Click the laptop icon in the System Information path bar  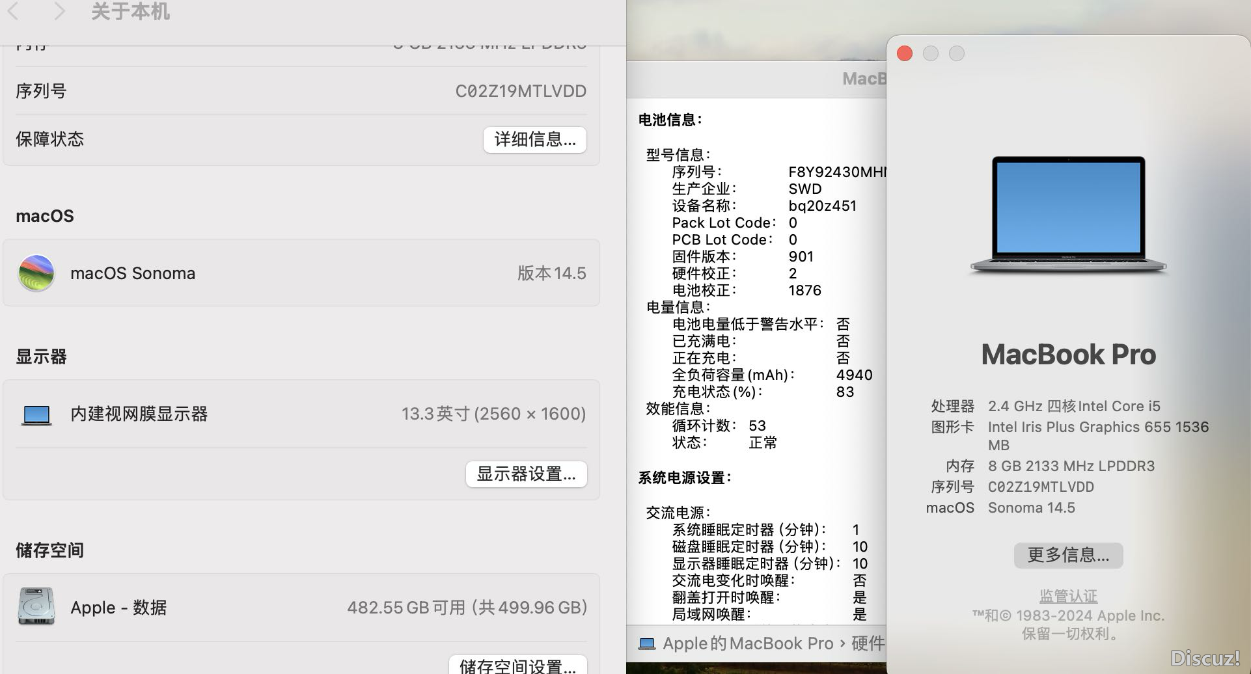647,643
